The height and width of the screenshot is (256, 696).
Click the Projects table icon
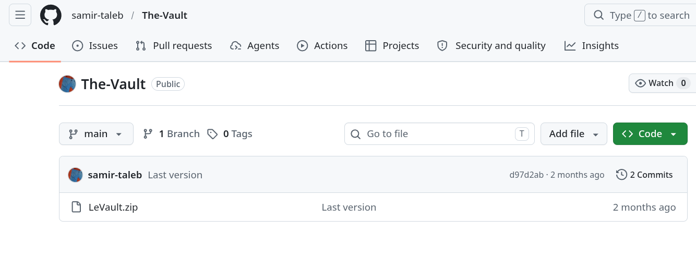point(371,46)
